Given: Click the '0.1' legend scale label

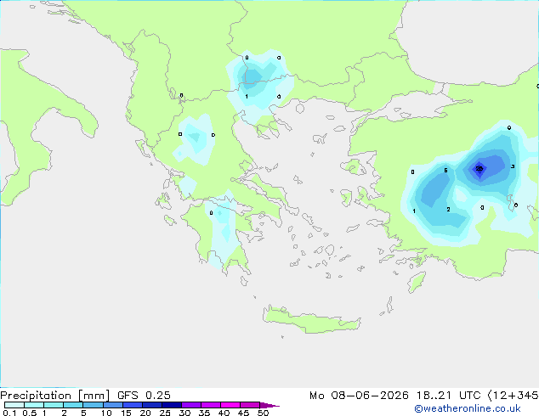Looking at the screenshot, I should point(9,413).
